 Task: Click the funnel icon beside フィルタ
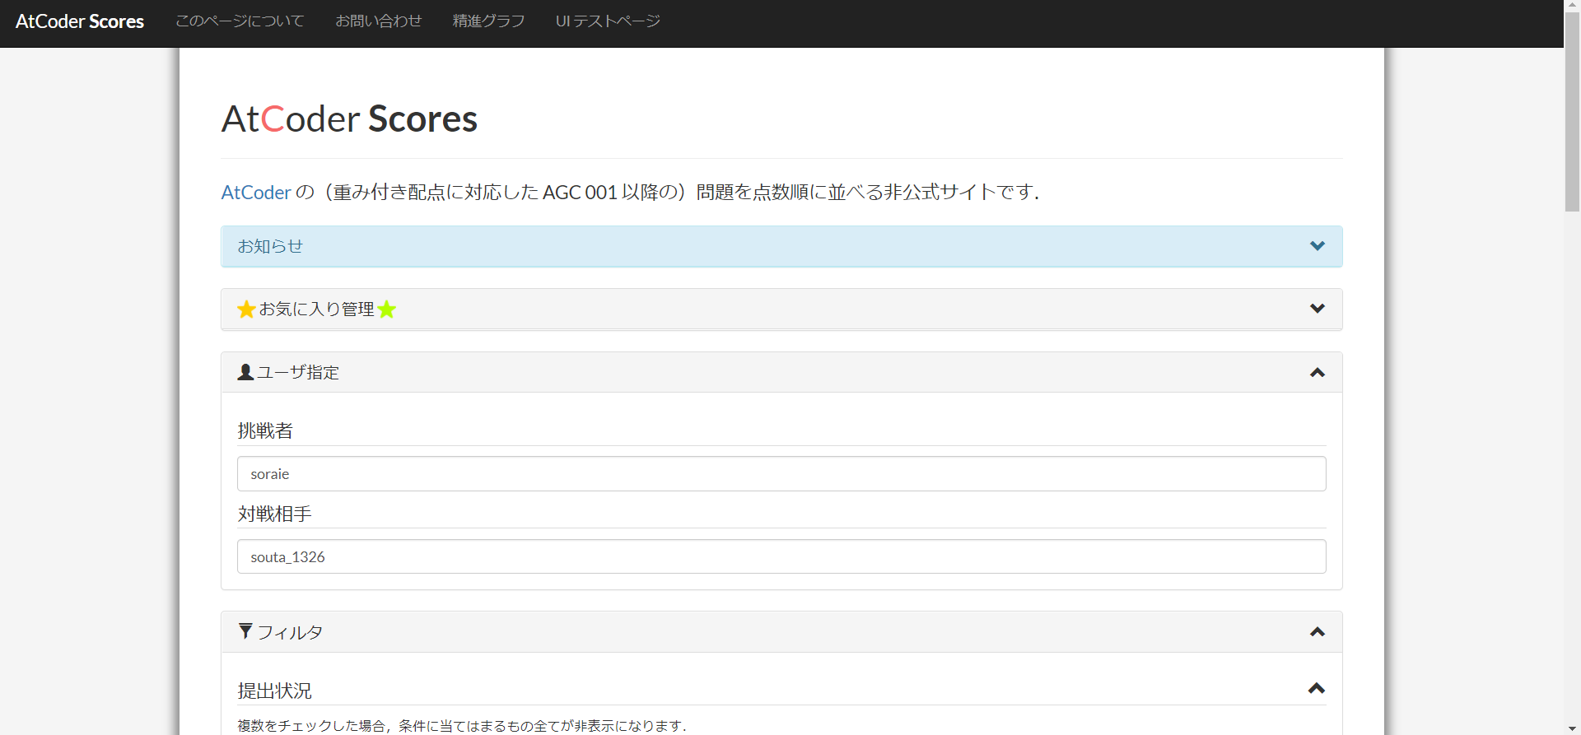245,631
